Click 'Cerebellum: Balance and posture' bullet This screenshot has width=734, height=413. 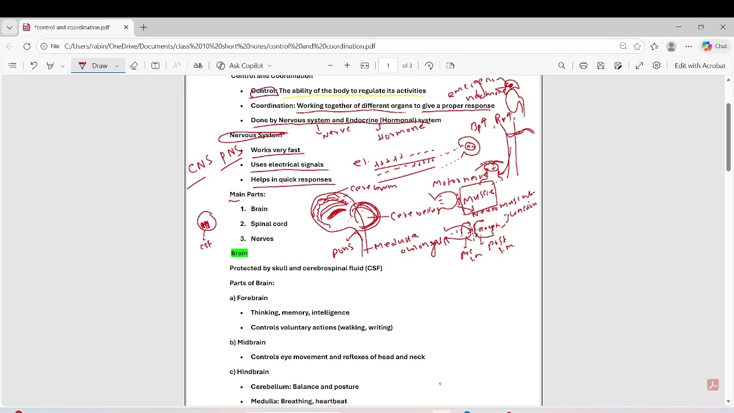(304, 387)
